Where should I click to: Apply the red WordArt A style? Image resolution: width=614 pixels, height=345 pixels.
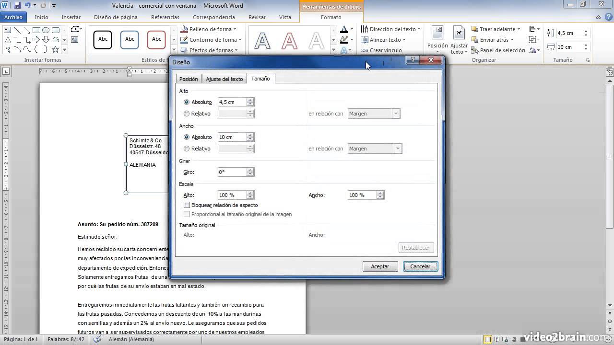289,41
